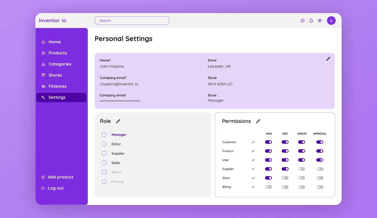Check the Editor role checkbox
The image size is (377, 218).
104,144
